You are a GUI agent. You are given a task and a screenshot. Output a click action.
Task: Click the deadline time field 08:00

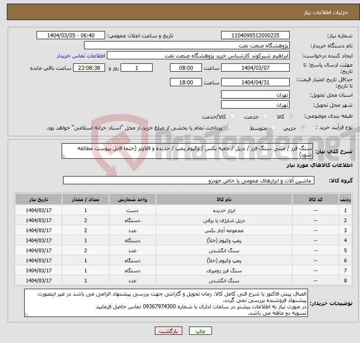(x=186, y=68)
